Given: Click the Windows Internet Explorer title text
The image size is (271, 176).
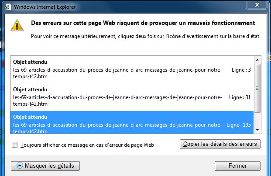Looking at the screenshot, I should click(x=45, y=7).
